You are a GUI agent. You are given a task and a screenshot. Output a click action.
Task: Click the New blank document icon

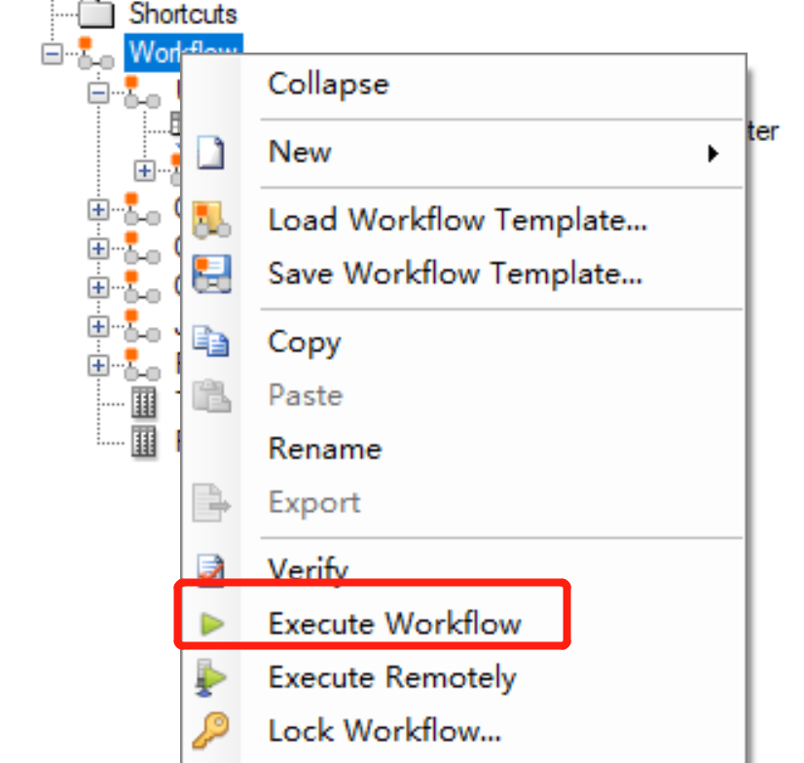point(211,152)
